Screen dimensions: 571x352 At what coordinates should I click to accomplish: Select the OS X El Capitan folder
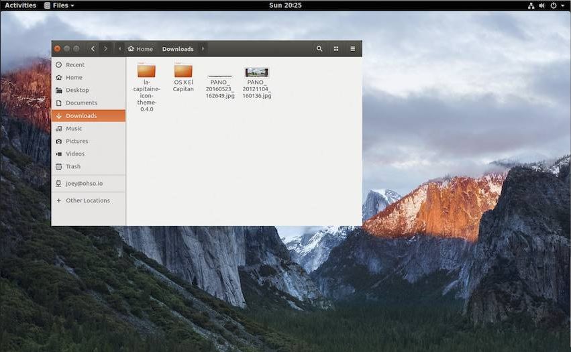[x=183, y=72]
